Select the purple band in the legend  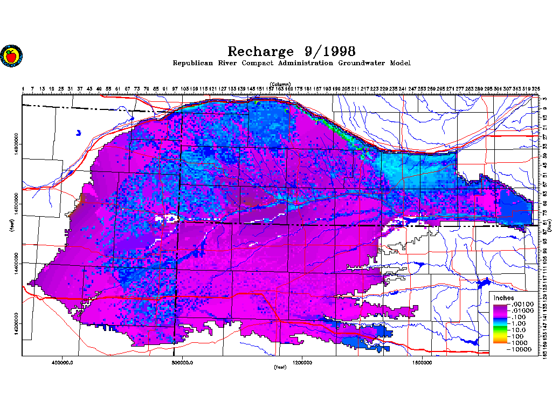pyautogui.click(x=499, y=309)
